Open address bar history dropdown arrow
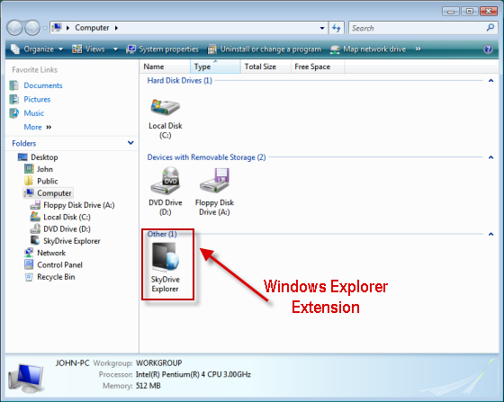This screenshot has width=504, height=402. pyautogui.click(x=322, y=28)
